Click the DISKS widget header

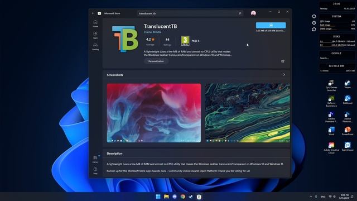[336, 36]
